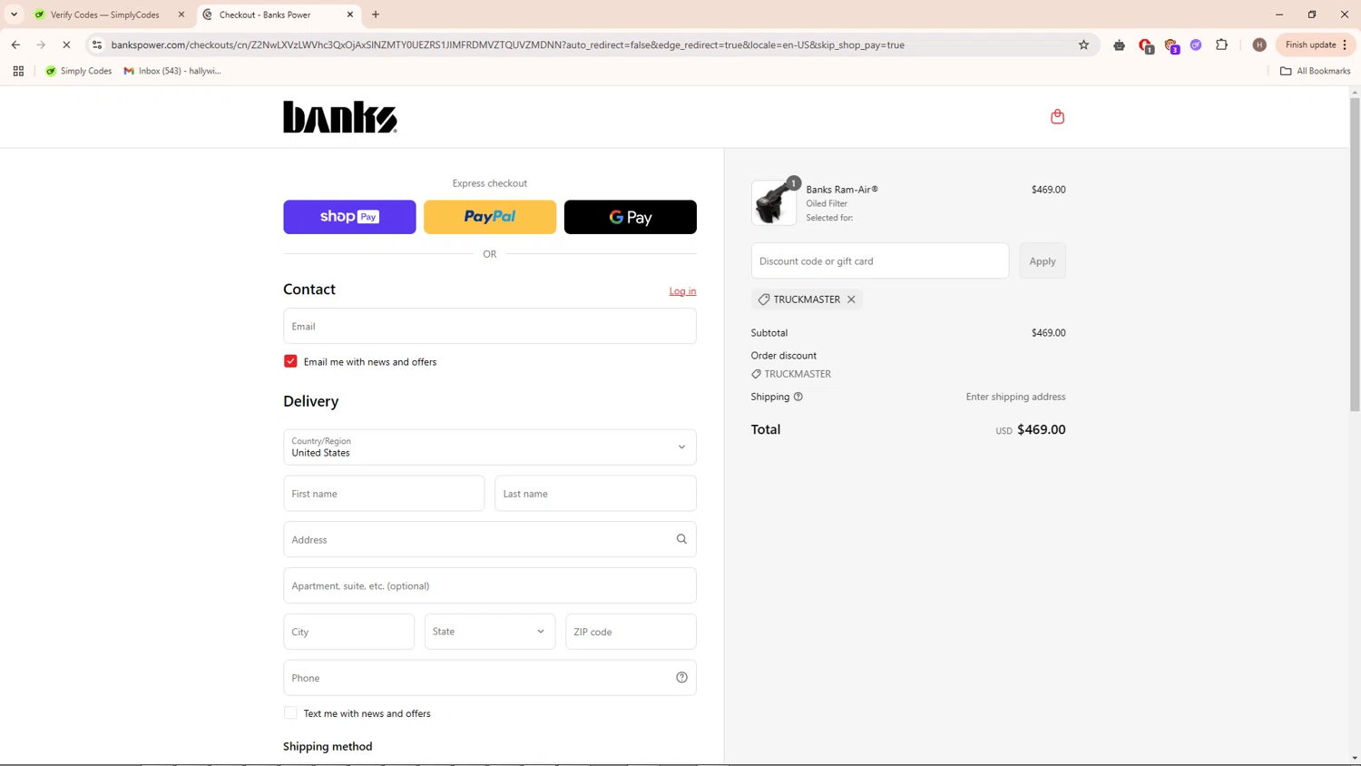Viewport: 1361px width, 766px height.
Task: Open the shopping bag cart icon
Action: 1057,116
